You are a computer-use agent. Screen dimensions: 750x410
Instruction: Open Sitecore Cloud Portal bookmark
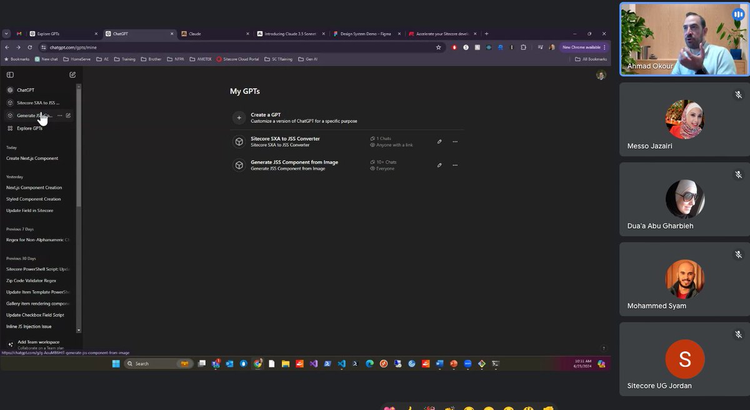click(237, 59)
